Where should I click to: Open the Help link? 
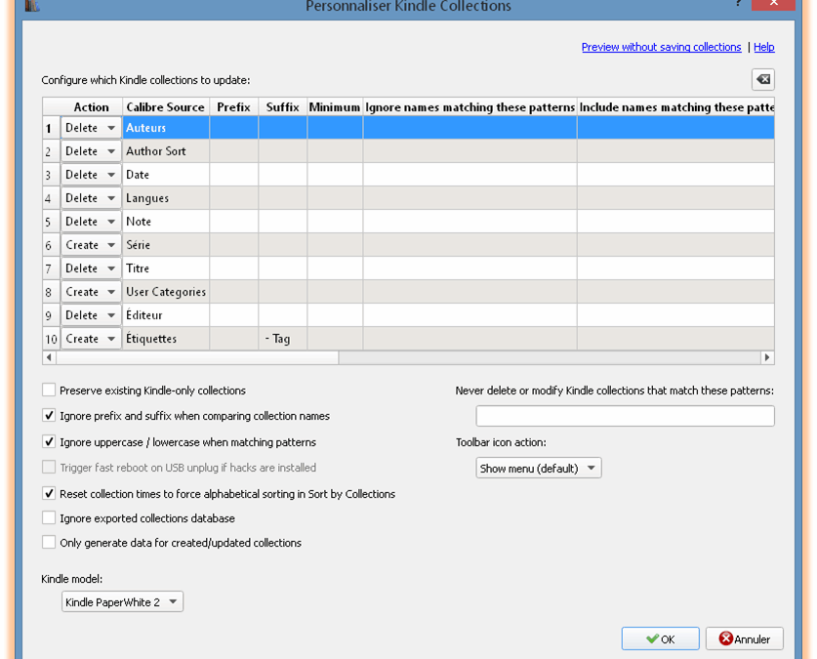(x=764, y=47)
